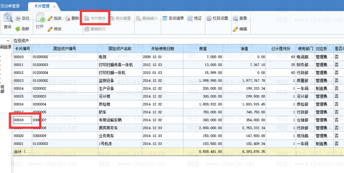Click total original value 8,509,481.00
This screenshot has width=344, height=173.
tap(211, 152)
